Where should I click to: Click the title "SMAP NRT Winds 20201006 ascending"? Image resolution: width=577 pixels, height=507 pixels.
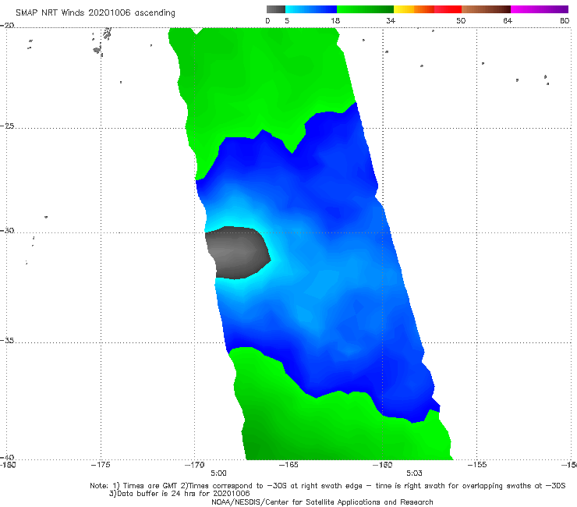pyautogui.click(x=95, y=13)
